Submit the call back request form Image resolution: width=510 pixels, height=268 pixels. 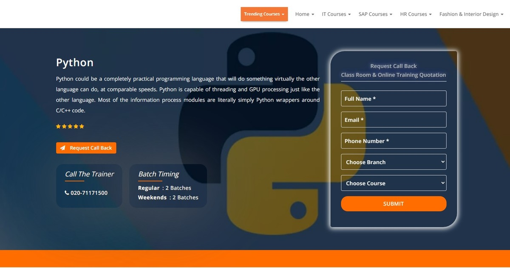coord(394,204)
